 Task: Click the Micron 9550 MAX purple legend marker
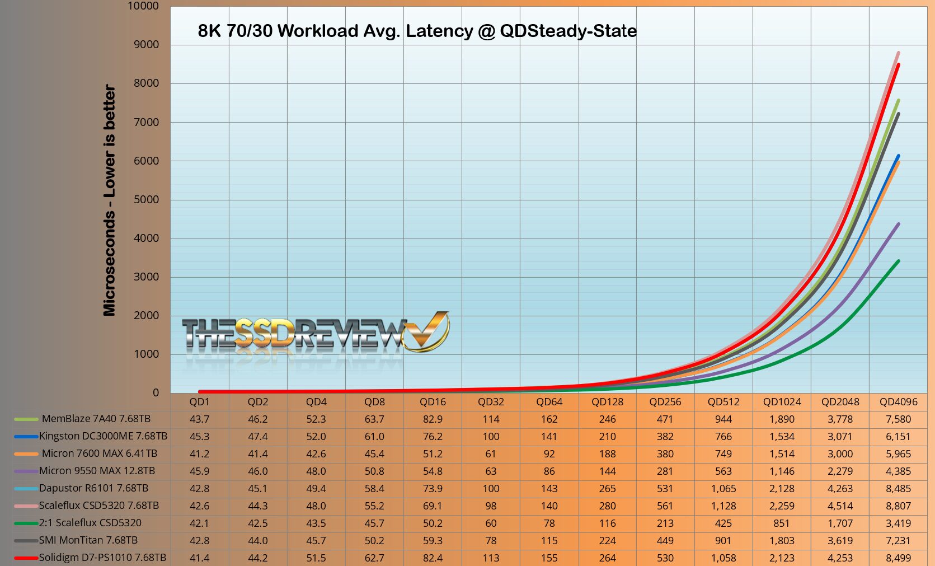coord(26,471)
